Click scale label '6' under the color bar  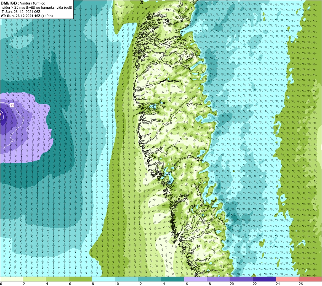pos(70,284)
